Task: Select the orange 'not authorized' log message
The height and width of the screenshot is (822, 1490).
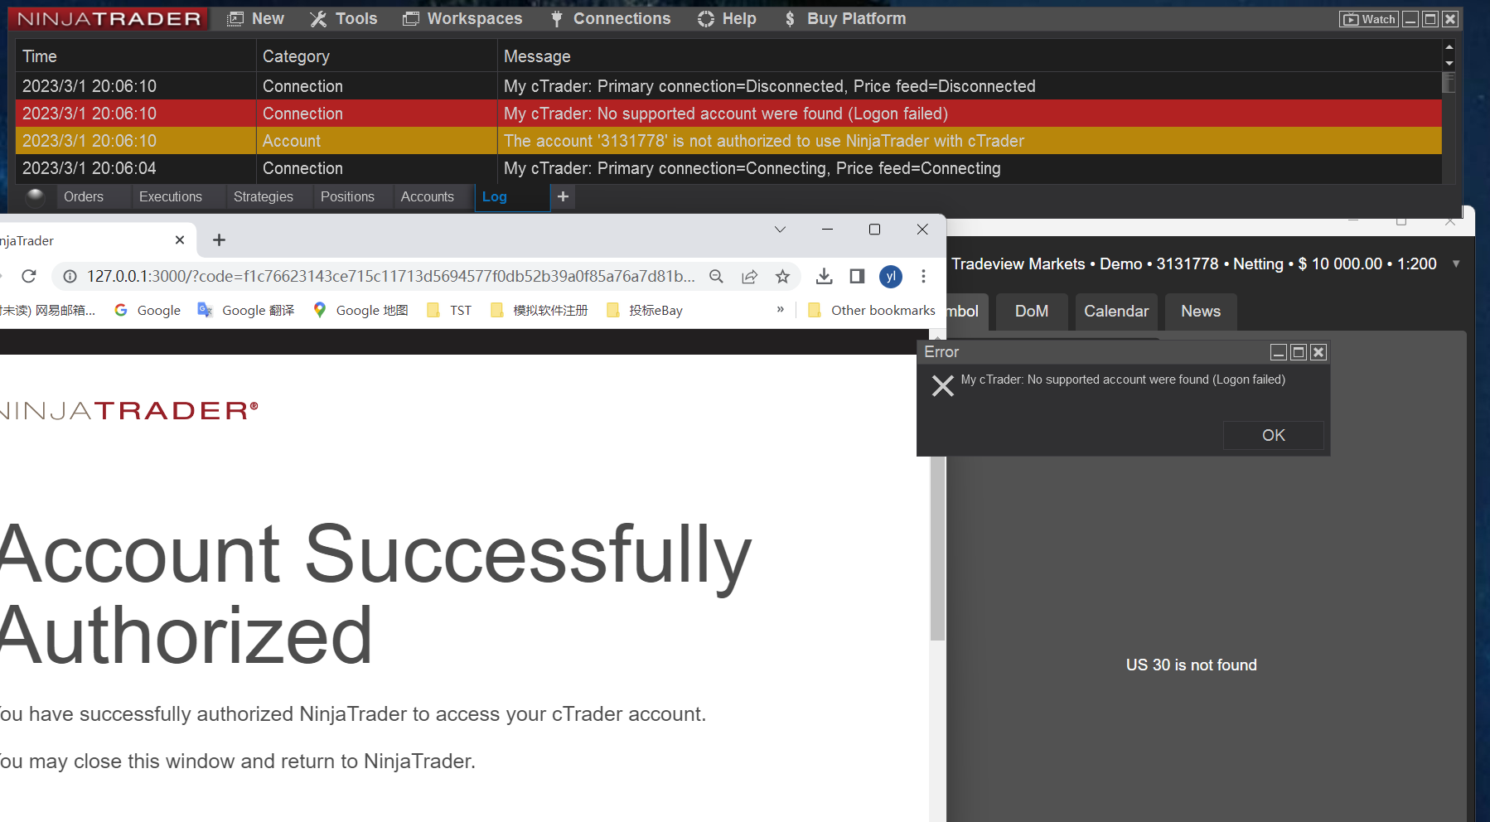Action: [764, 141]
